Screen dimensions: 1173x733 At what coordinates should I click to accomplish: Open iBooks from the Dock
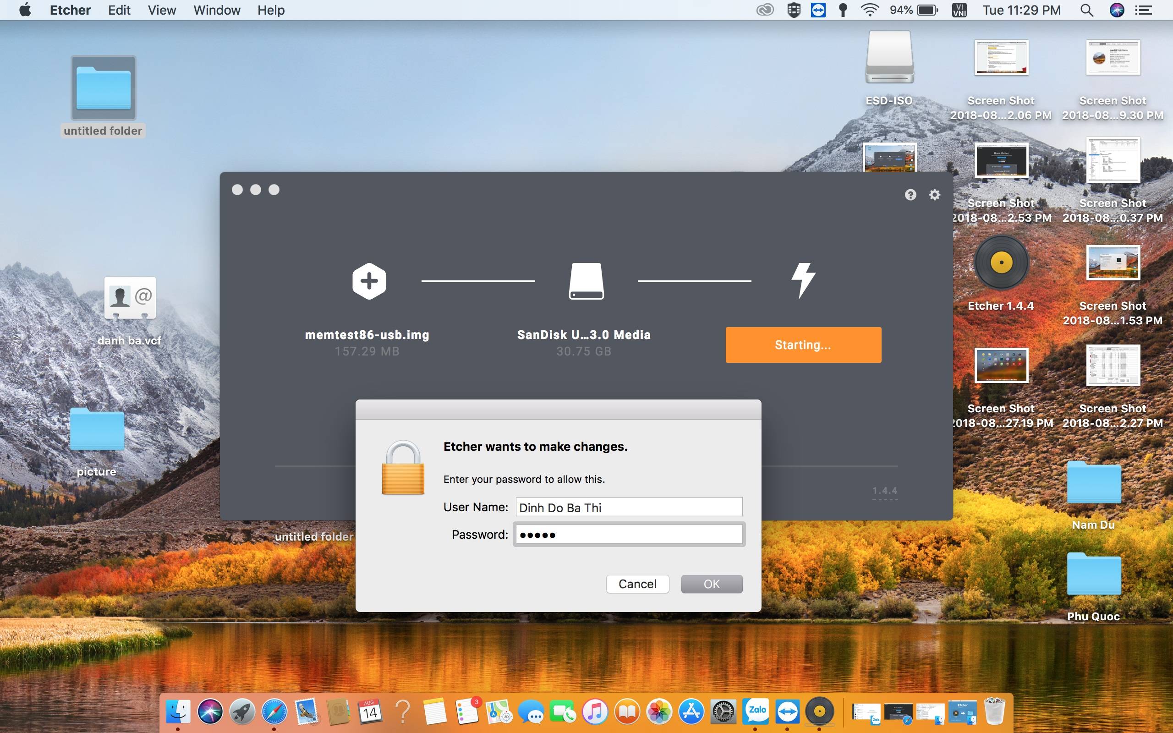pos(627,711)
